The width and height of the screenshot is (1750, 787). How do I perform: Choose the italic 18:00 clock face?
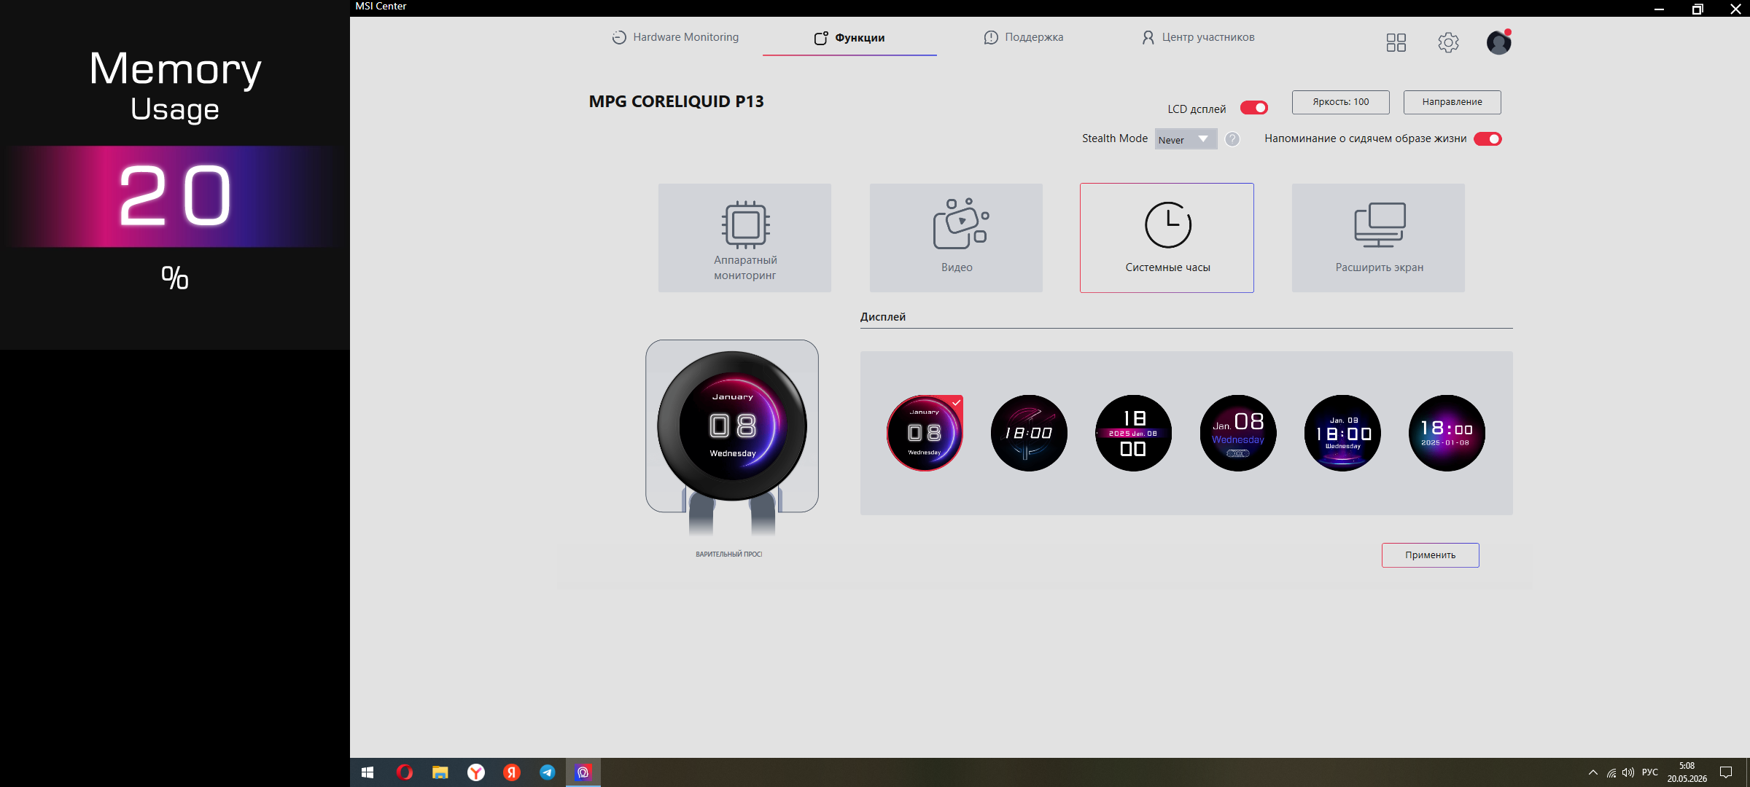point(1029,433)
